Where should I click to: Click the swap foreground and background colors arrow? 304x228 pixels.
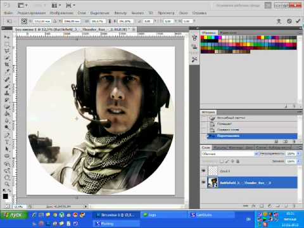tap(9, 191)
